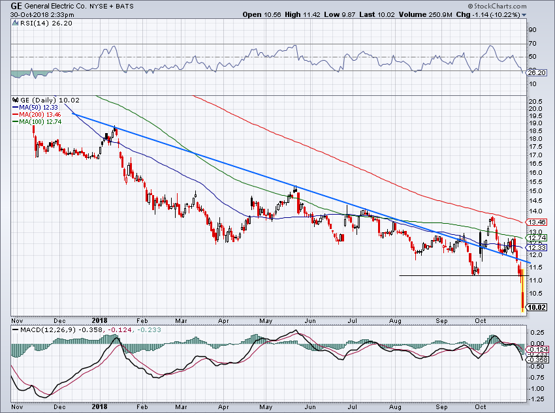Viewport: 555px width, 413px height.
Task: Click the 13.46 red price tag on axis
Action: click(537, 222)
